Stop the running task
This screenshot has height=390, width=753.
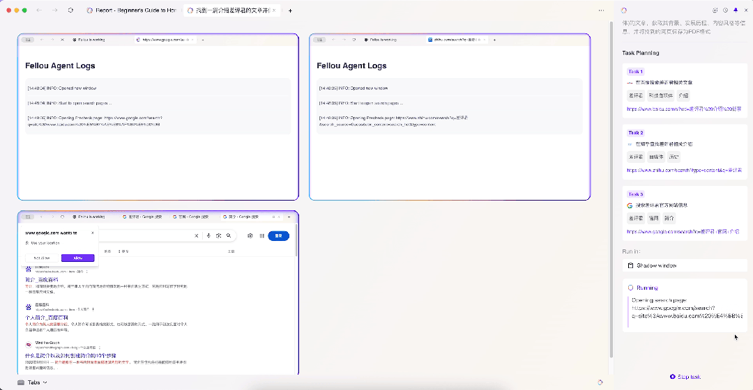click(685, 377)
